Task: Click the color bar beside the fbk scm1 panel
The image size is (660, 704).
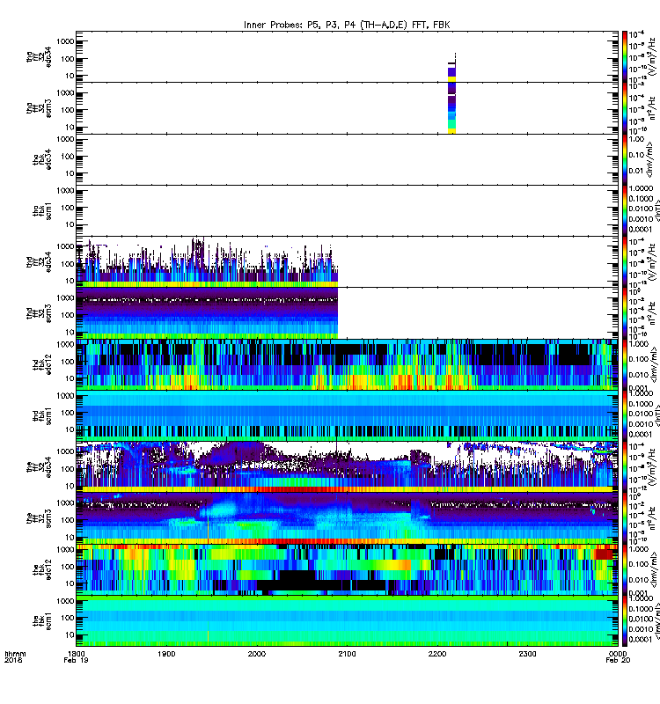Action: click(x=624, y=621)
